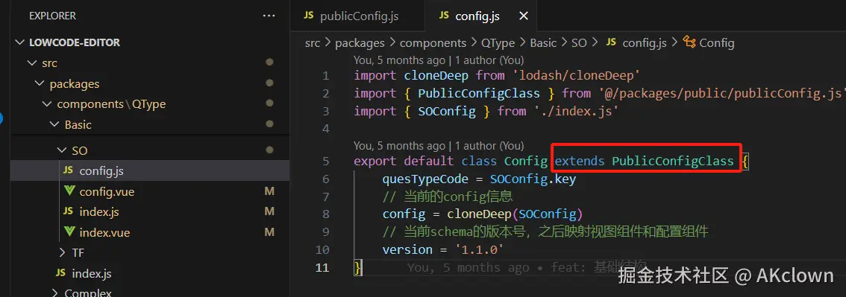
Task: Click the JS icon on config.js tab
Action: [444, 16]
